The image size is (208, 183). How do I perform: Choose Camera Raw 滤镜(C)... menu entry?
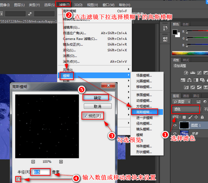click(x=95, y=39)
